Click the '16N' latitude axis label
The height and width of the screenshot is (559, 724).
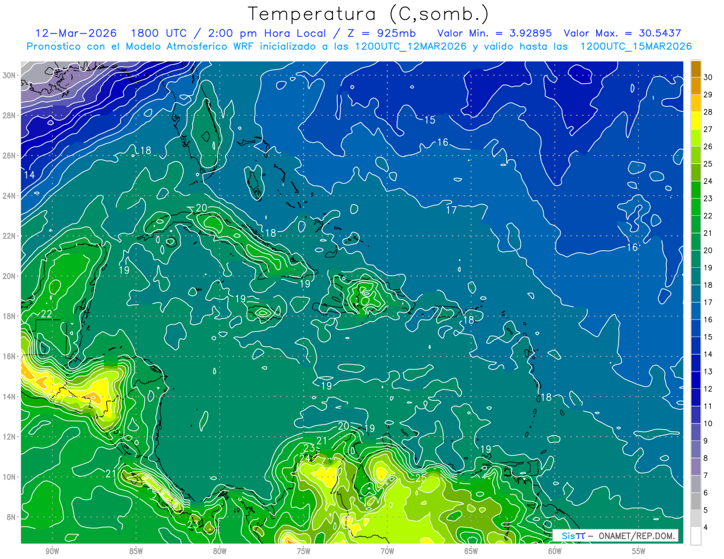click(x=9, y=356)
